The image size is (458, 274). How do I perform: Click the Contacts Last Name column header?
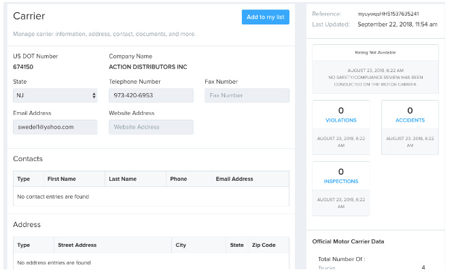coord(122,179)
